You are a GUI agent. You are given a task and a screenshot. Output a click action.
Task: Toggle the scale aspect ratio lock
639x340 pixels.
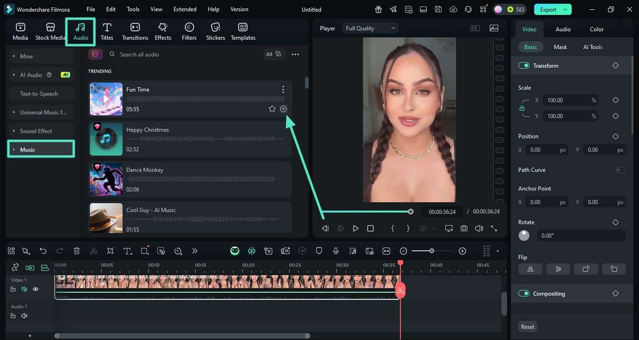point(522,108)
